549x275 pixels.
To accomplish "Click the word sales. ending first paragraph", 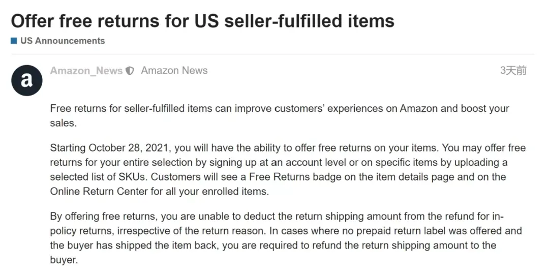I will point(64,124).
